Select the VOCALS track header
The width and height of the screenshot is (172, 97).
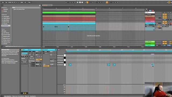(150, 21)
